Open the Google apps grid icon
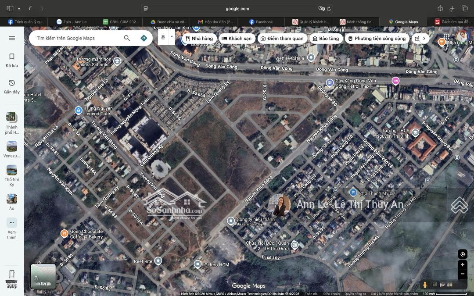Viewport: 474px width, 296px height. (x=446, y=37)
